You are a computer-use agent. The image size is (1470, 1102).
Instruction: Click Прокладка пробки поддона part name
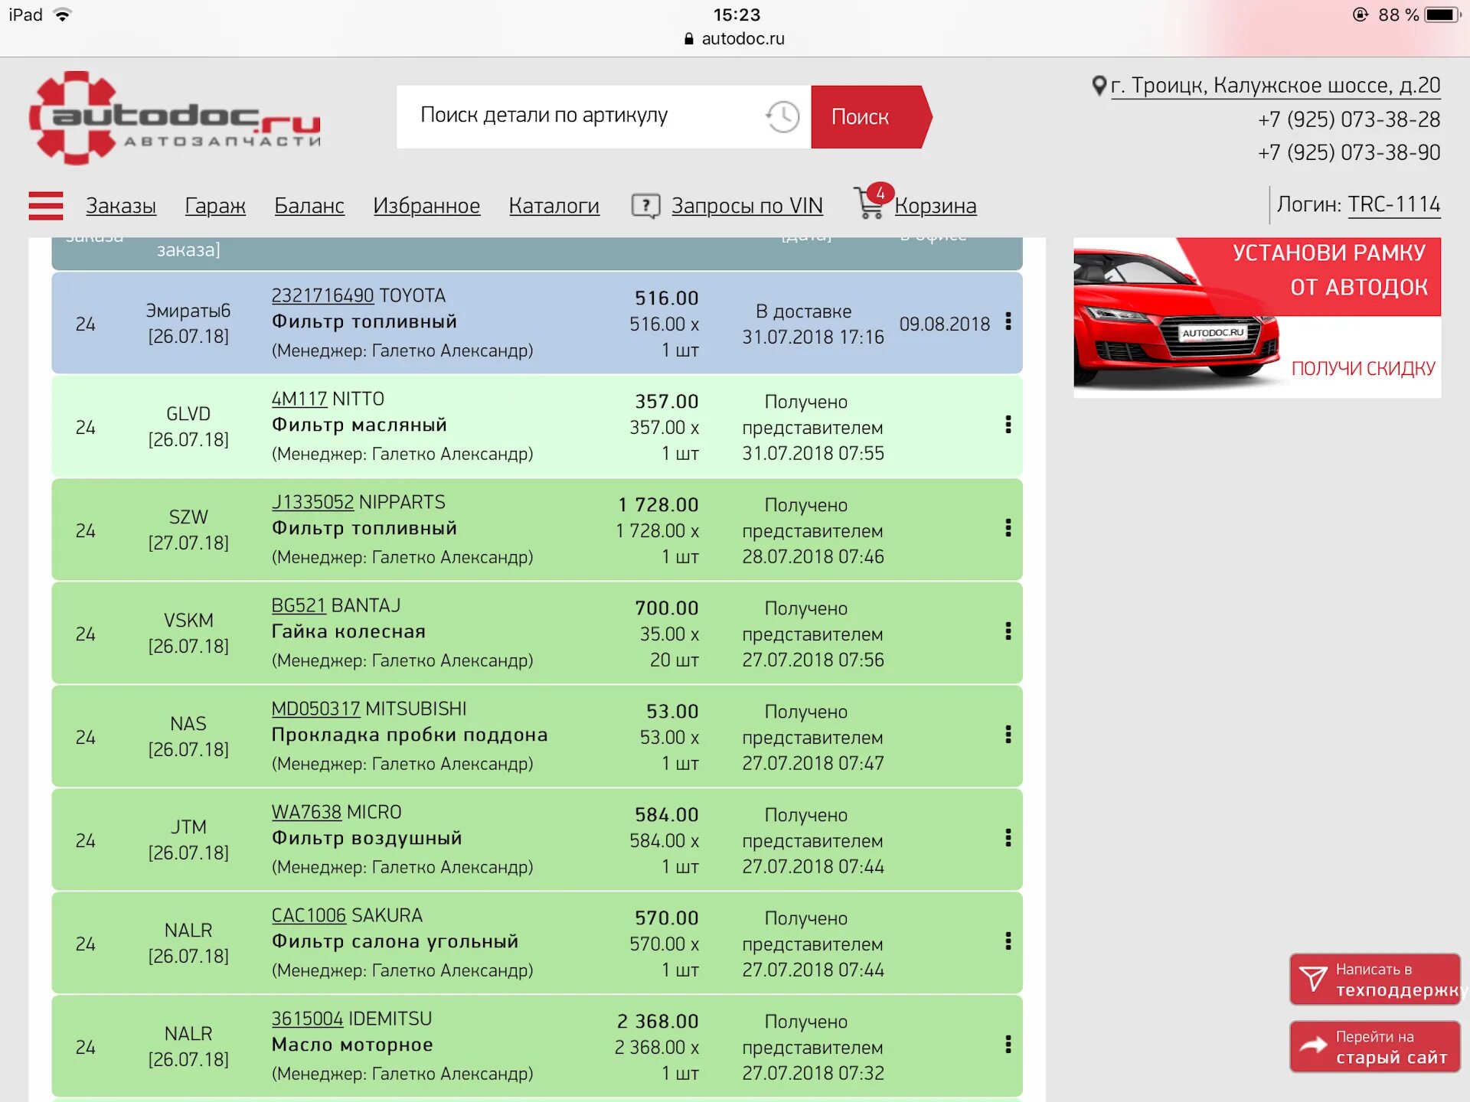410,735
